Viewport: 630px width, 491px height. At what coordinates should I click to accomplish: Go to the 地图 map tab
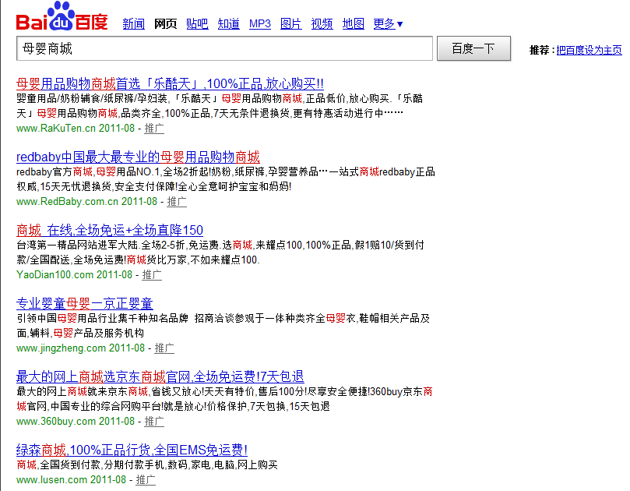click(354, 24)
